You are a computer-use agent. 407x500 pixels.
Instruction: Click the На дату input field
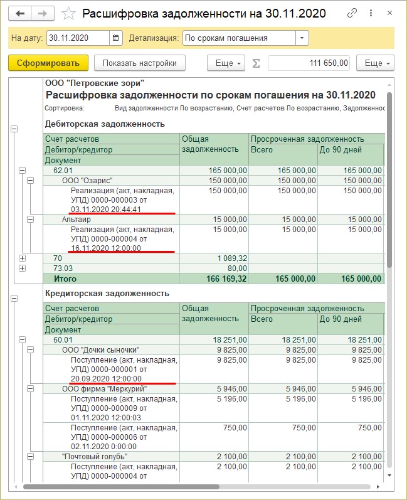tap(78, 38)
